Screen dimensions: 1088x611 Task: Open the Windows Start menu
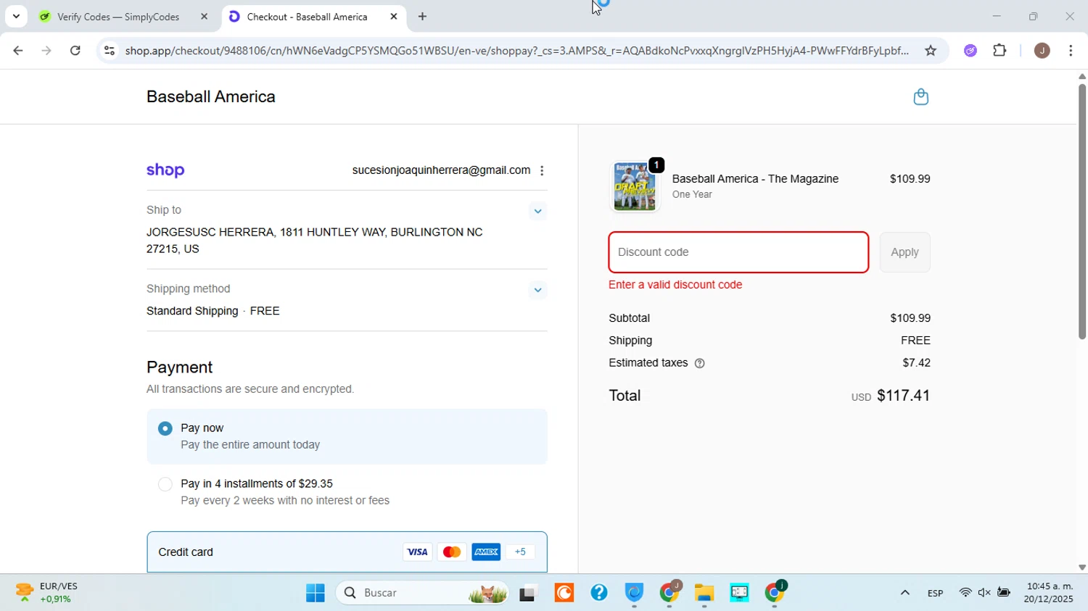click(x=316, y=594)
